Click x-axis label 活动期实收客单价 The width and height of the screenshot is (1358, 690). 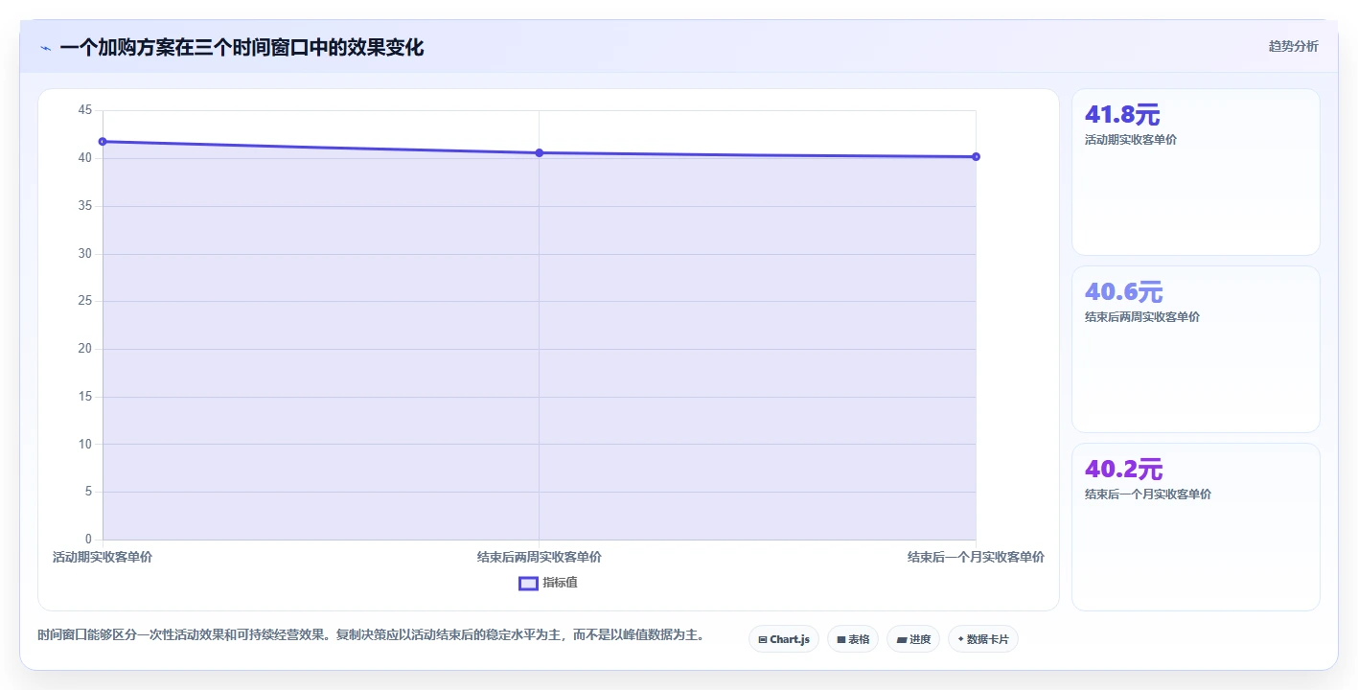click(103, 557)
